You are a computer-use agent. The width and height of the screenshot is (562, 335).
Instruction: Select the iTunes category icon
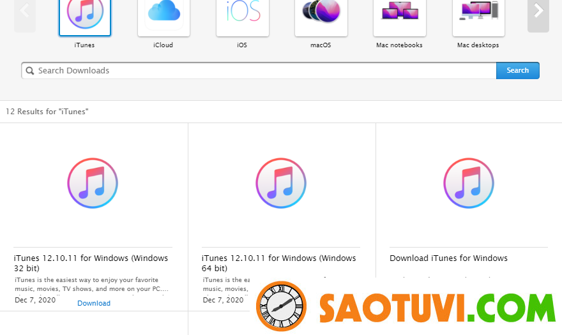[85, 16]
